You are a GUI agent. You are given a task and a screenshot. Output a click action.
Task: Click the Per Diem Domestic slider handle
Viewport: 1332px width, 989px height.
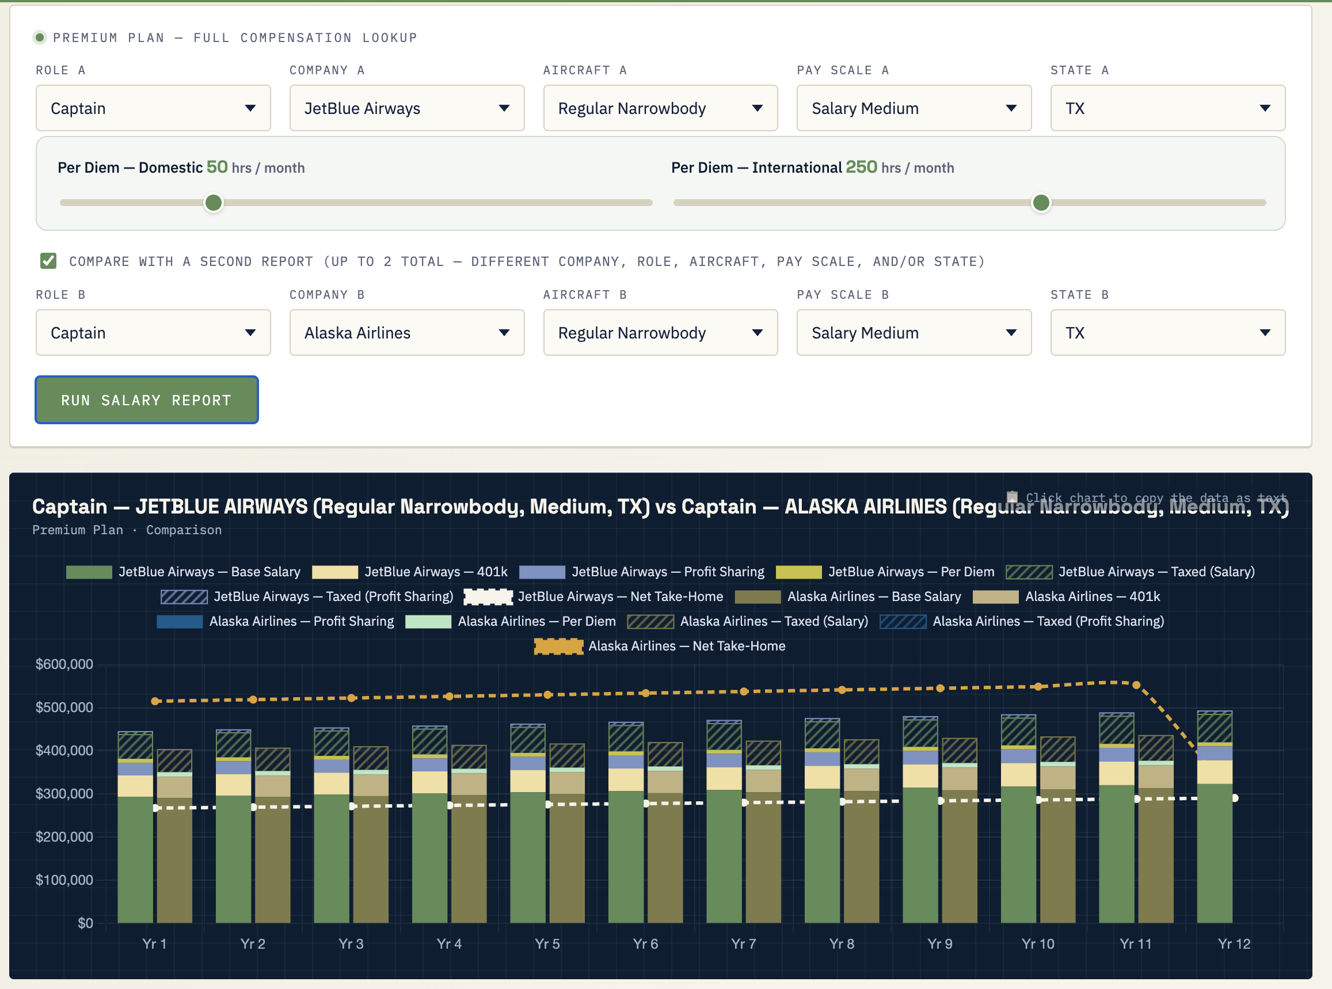coord(214,203)
